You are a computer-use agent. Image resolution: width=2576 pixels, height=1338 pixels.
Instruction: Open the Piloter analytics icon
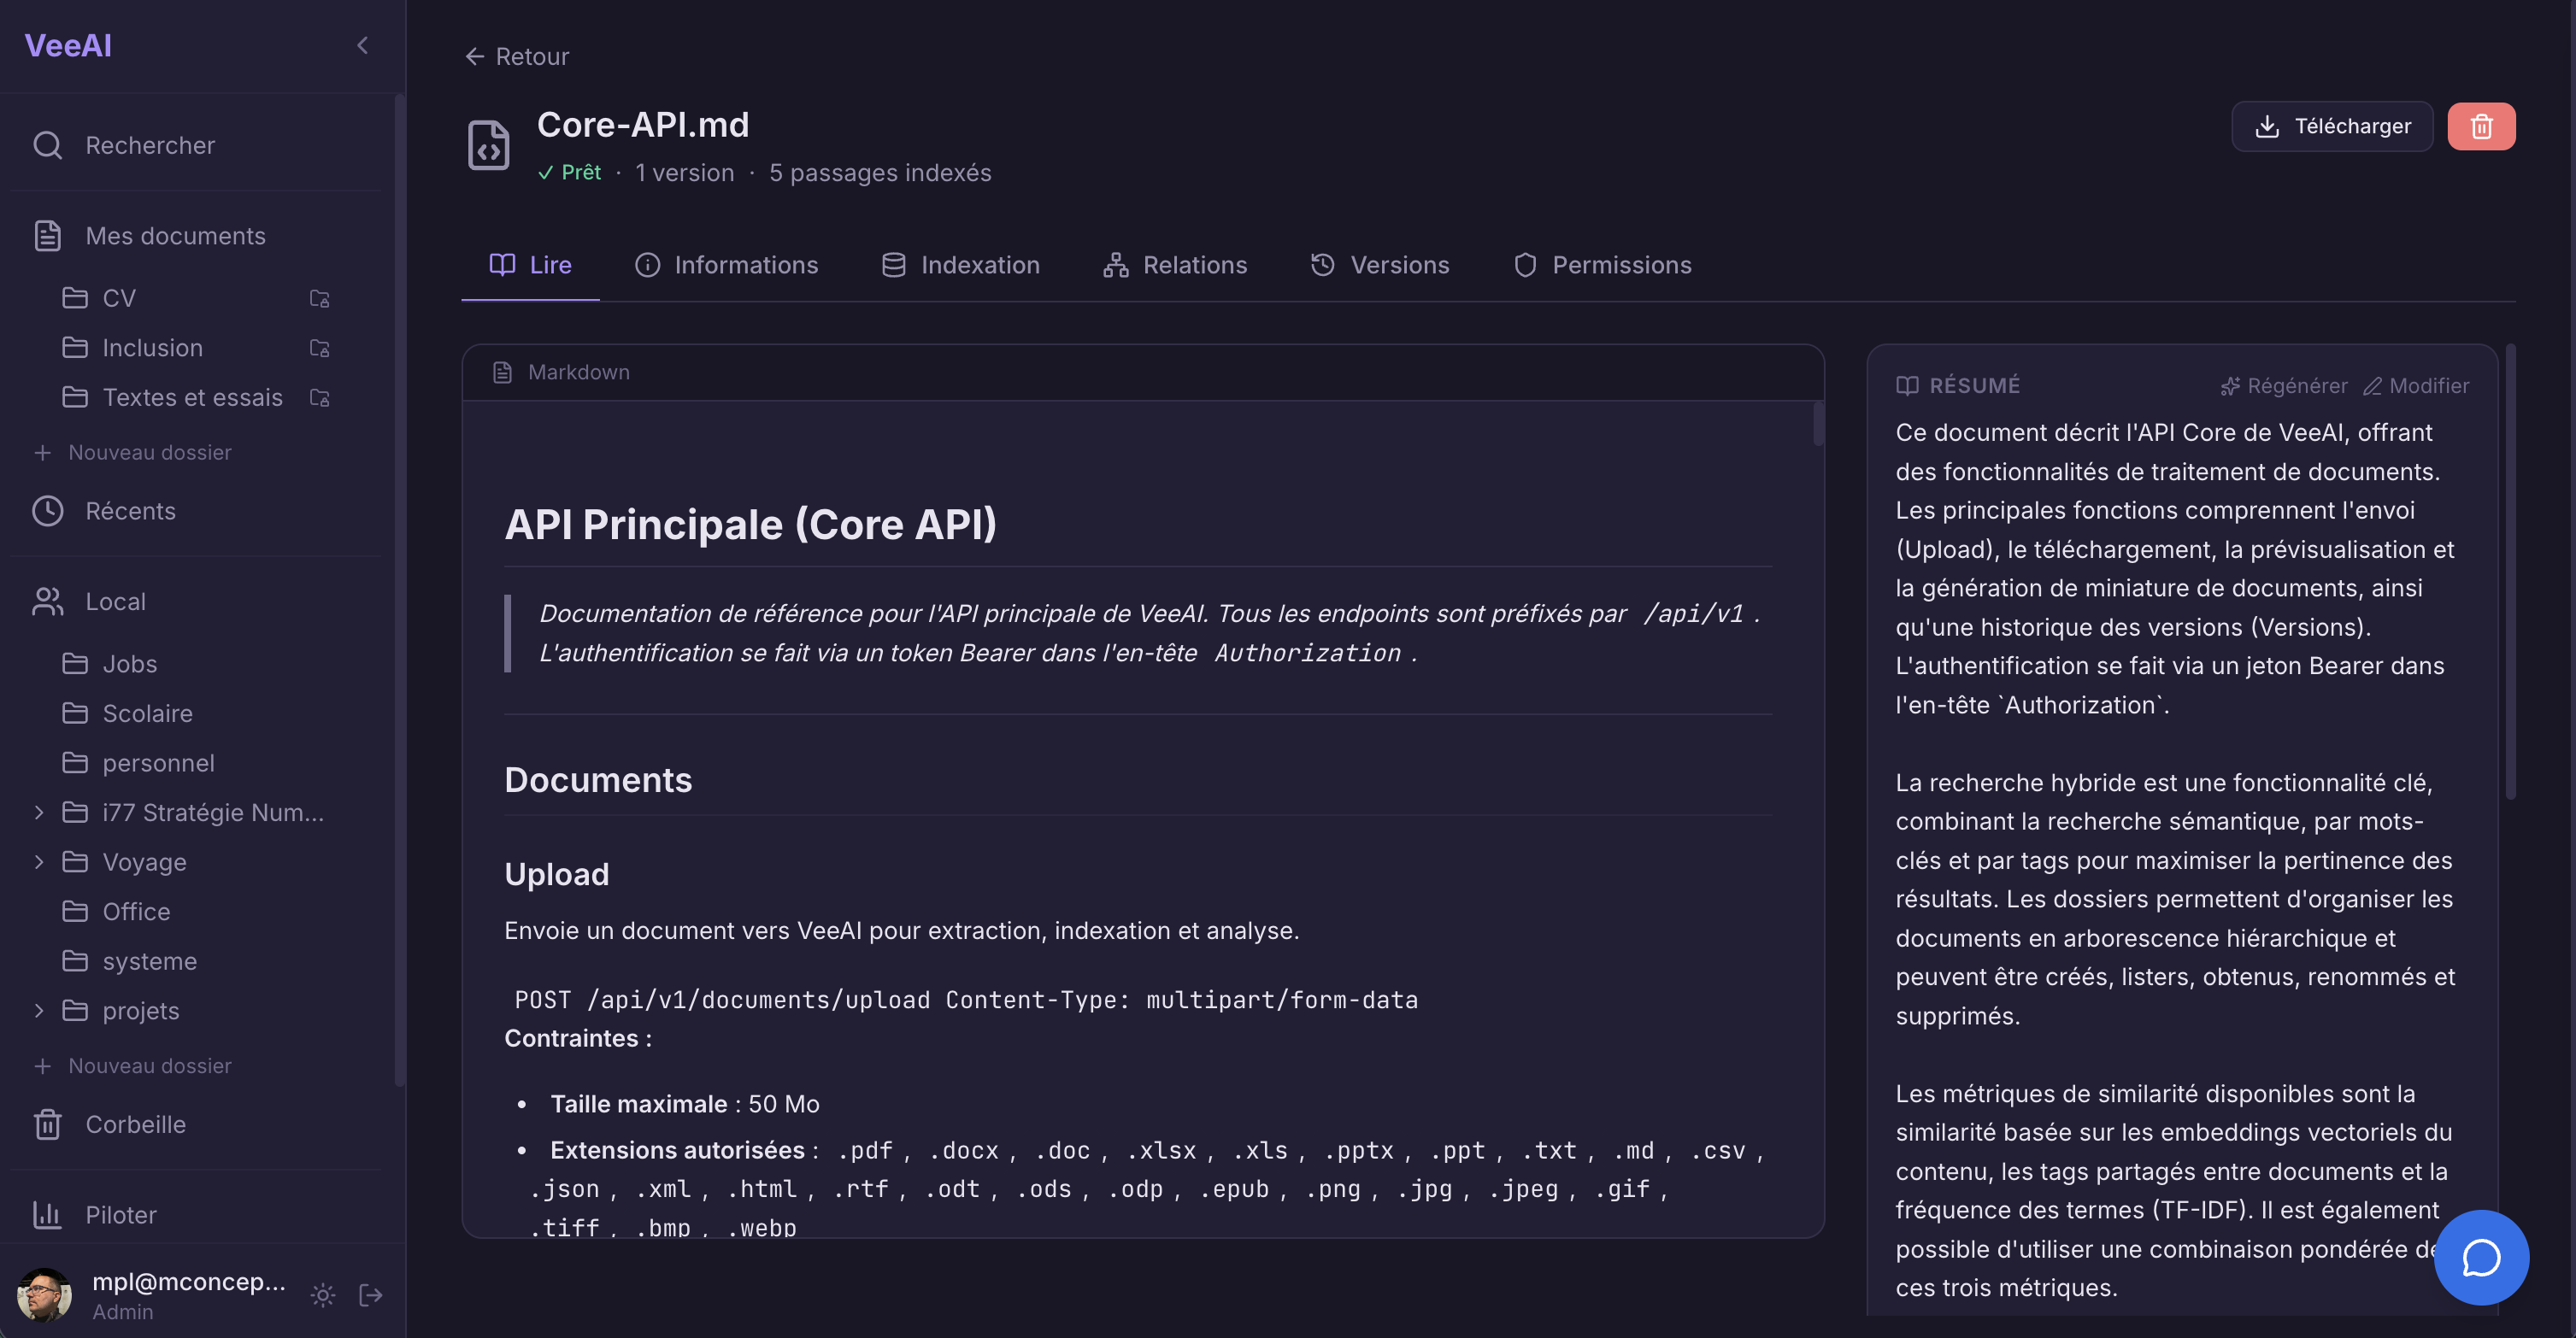point(47,1214)
